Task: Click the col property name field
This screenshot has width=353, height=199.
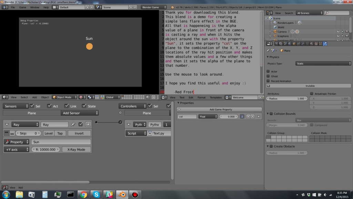Action: [x=186, y=116]
